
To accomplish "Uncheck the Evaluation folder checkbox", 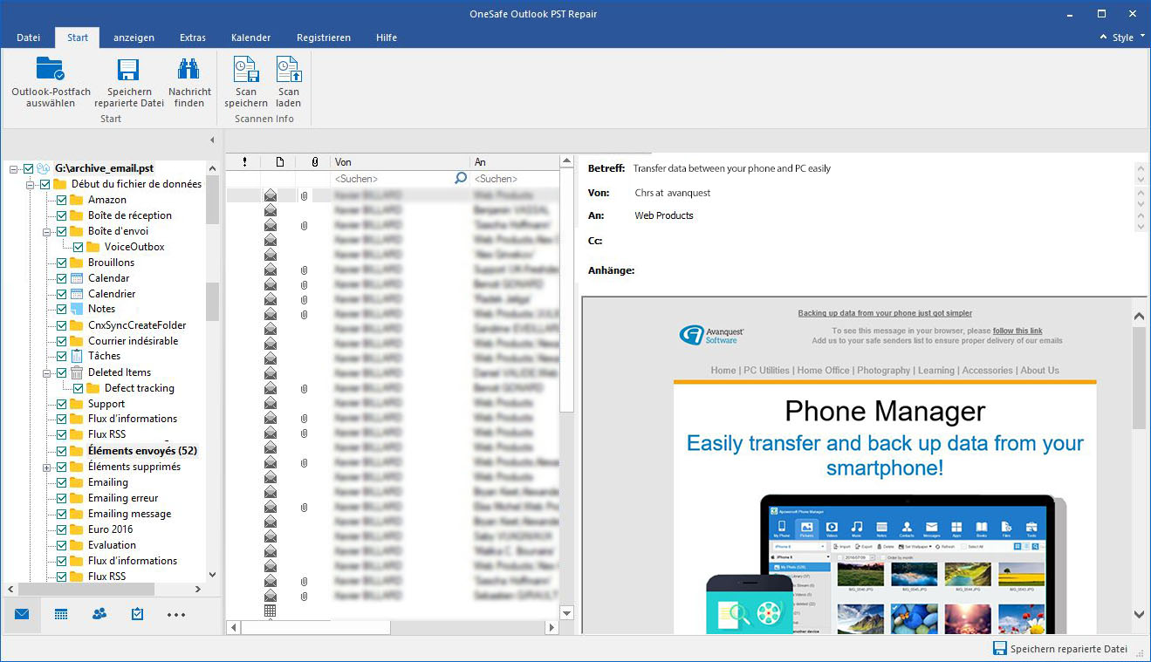I will tap(62, 545).
